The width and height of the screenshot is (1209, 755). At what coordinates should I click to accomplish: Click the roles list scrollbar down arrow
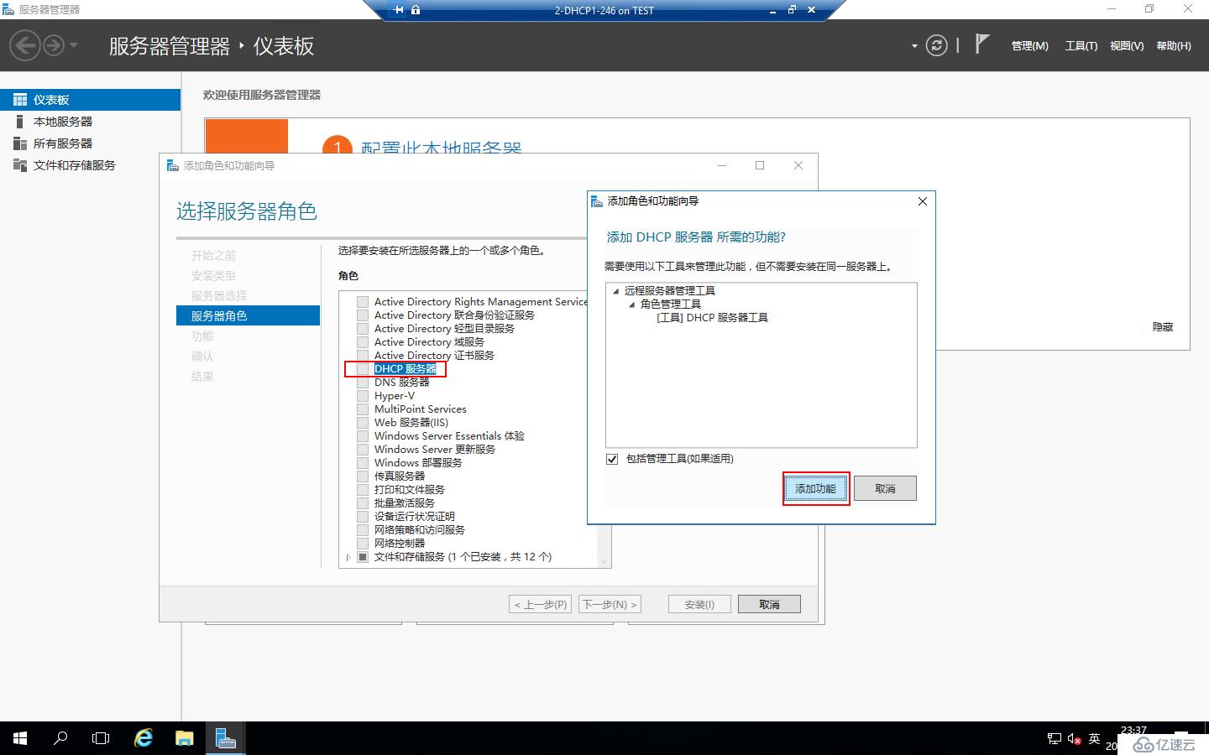pyautogui.click(x=603, y=560)
